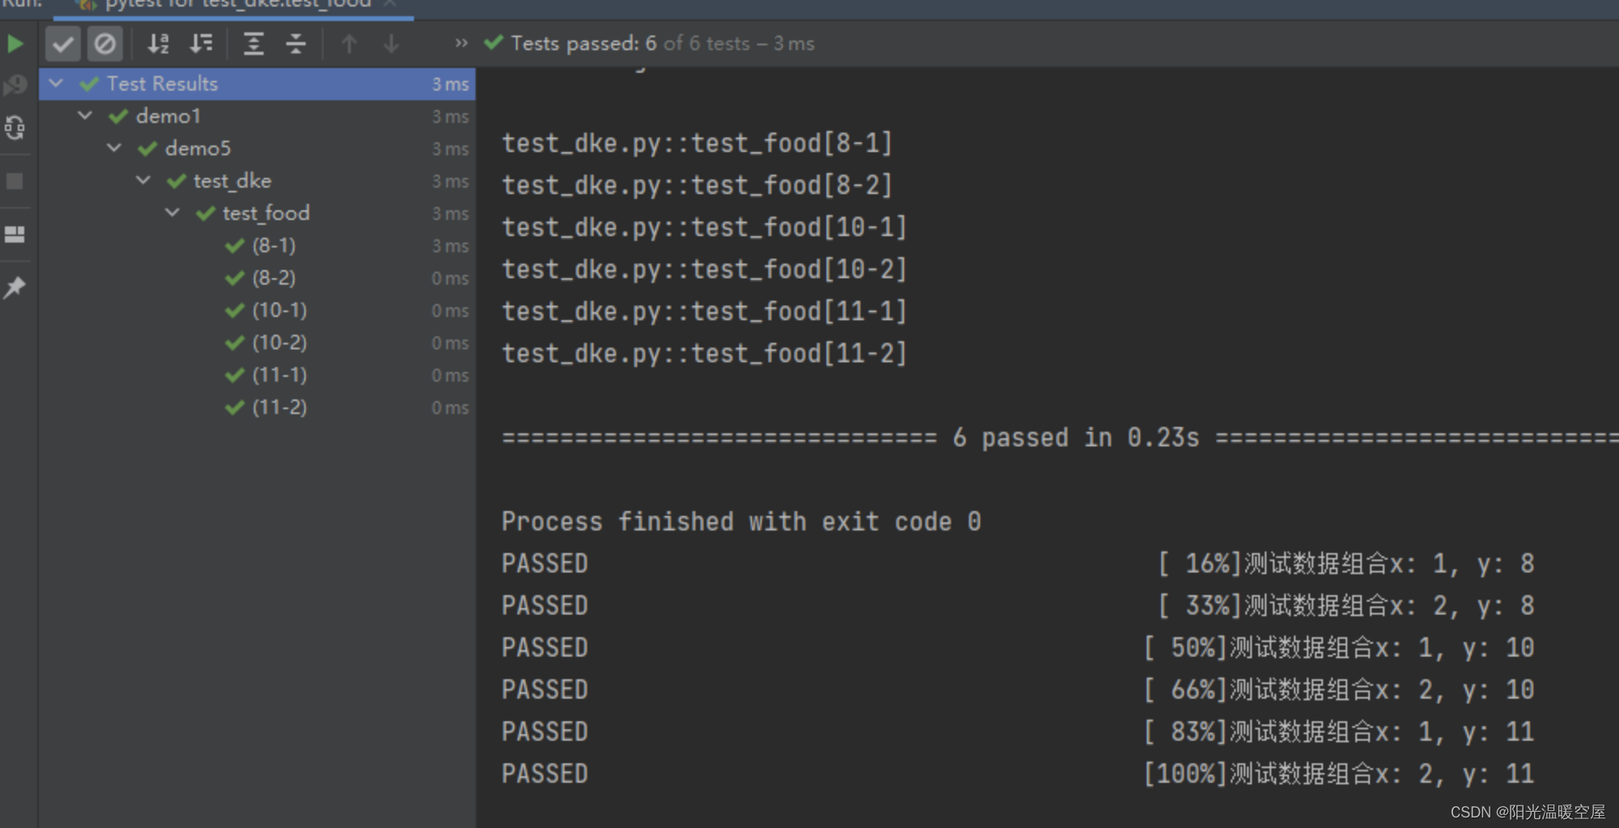Click test_food[11-2] output line

click(704, 353)
